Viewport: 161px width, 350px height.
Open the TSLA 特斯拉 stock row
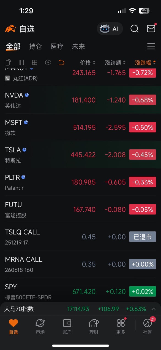pyautogui.click(x=80, y=155)
